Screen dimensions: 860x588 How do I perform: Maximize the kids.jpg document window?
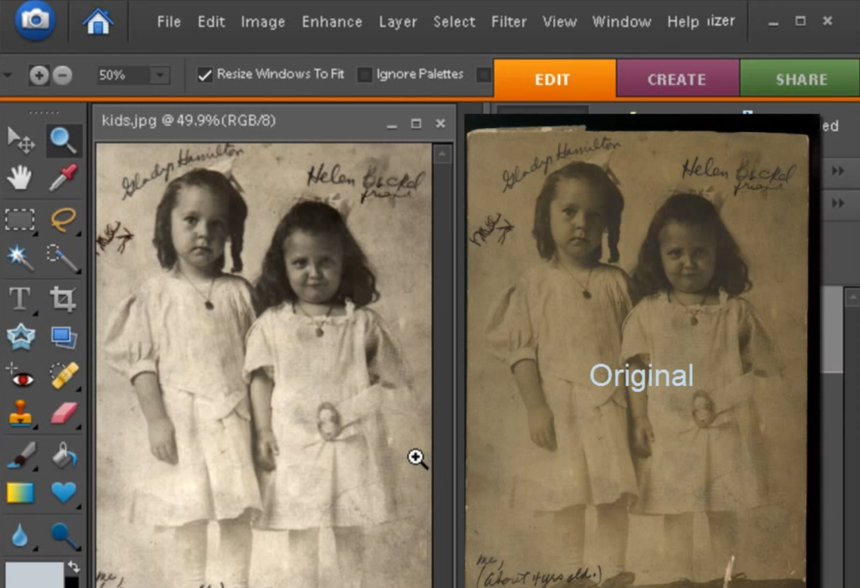(416, 124)
